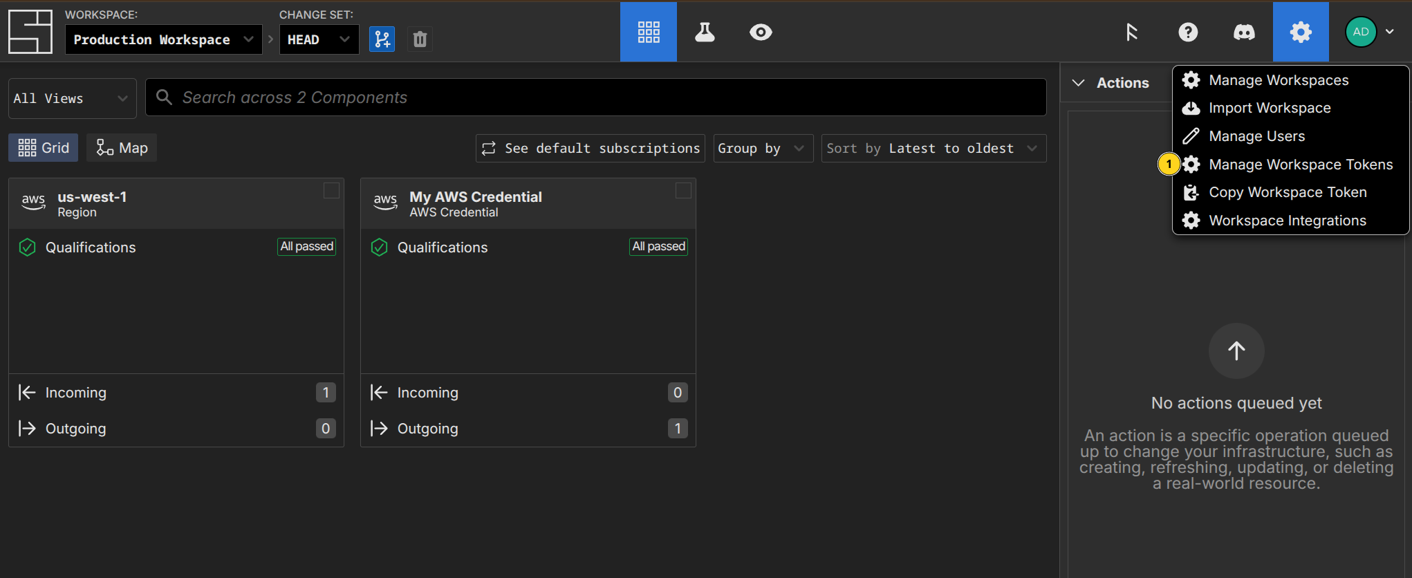
Task: Select Import Workspace menu item
Action: point(1269,108)
